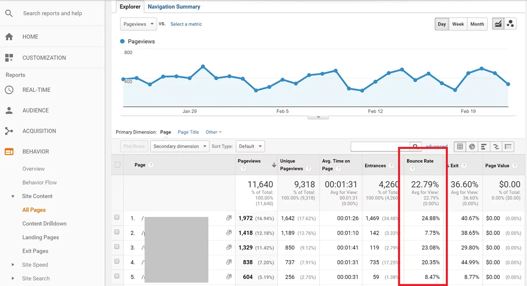This screenshot has width=527, height=286.
Task: Open the Sort Type Default dropdown
Action: coord(250,146)
